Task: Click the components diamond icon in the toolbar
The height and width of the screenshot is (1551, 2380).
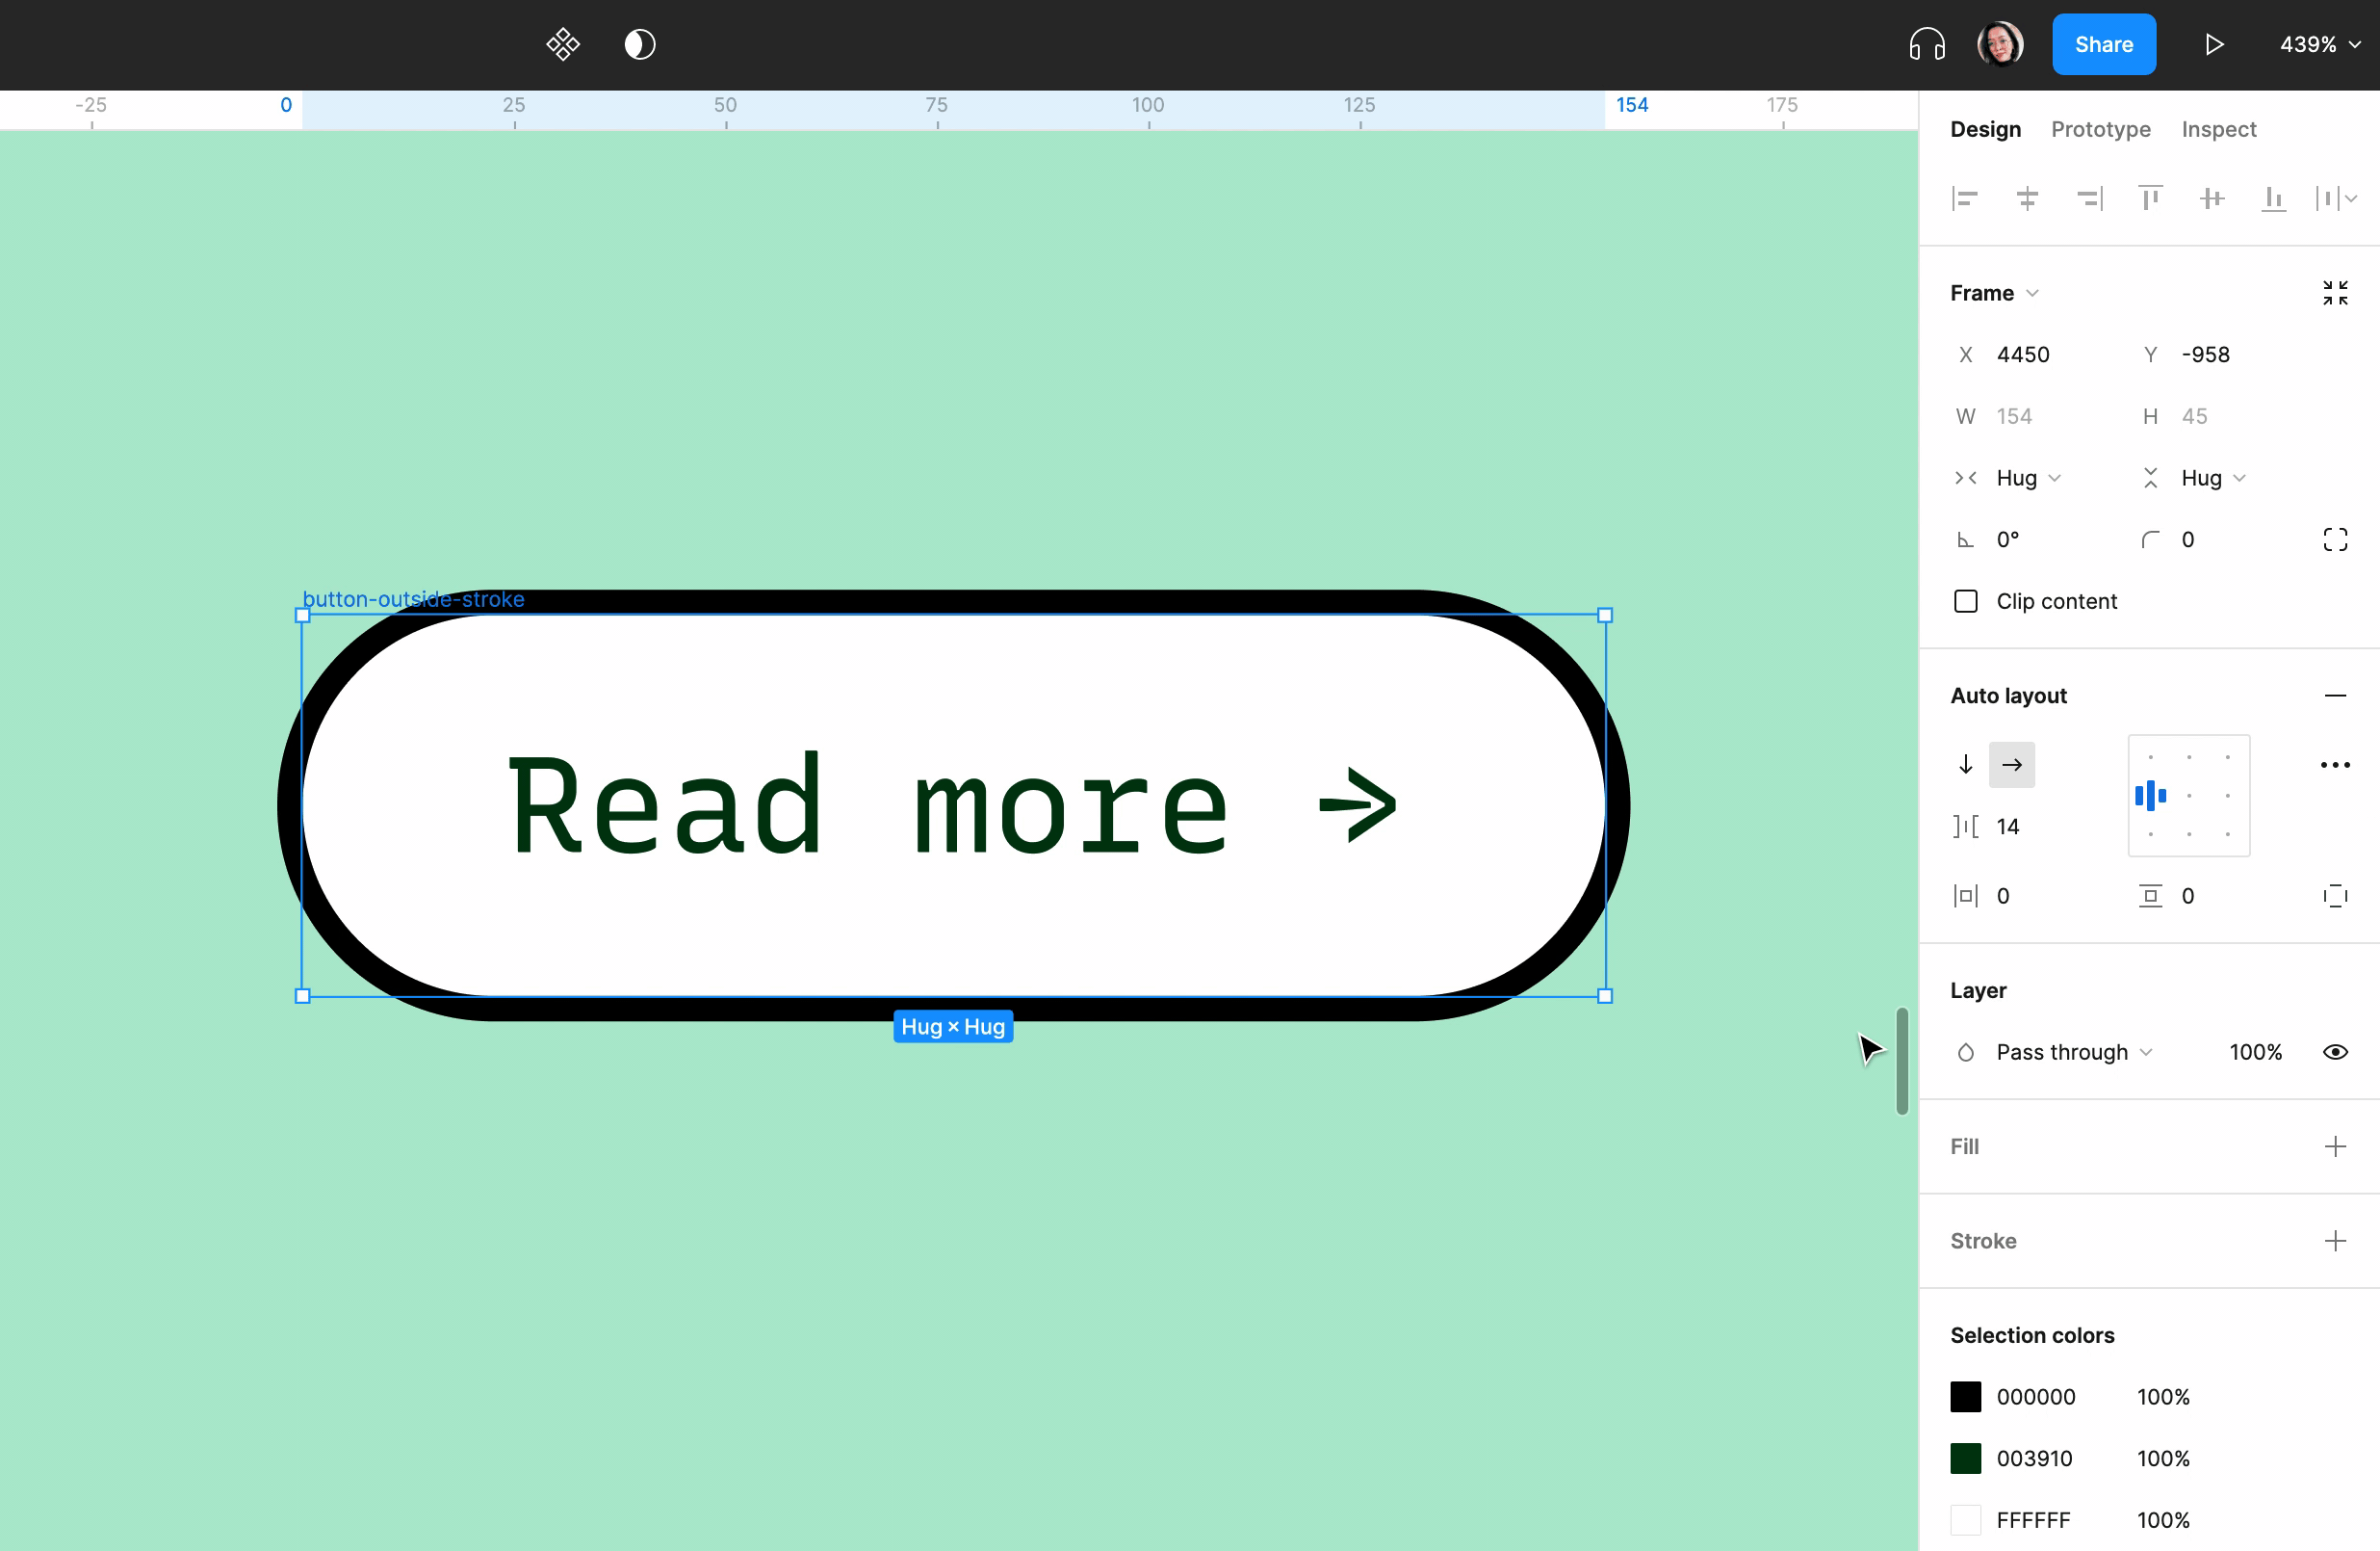Action: pos(563,44)
